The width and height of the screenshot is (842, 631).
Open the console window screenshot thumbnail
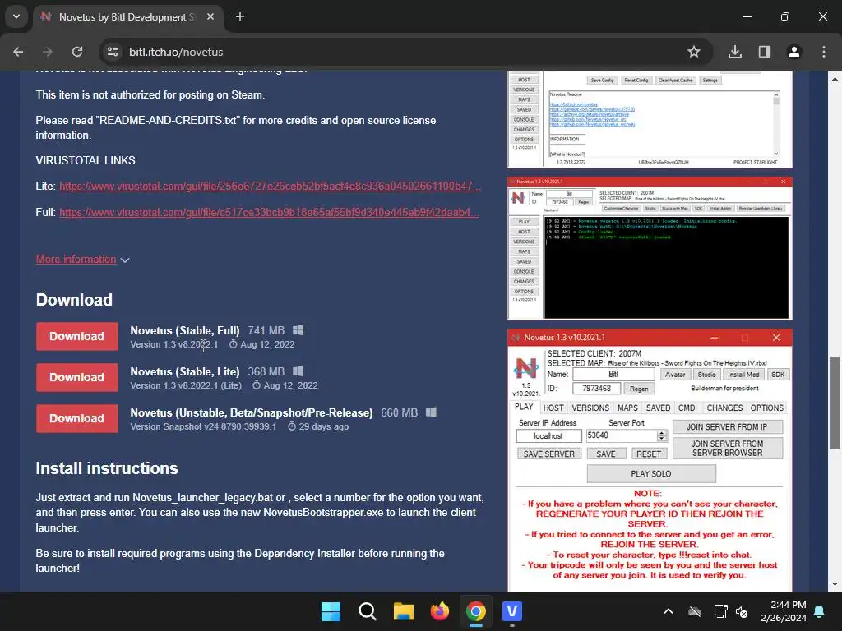point(650,248)
